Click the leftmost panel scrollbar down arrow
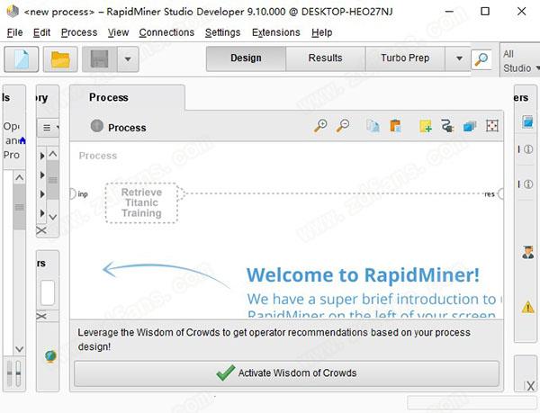Screen dimensions: 540x413 [20, 349]
